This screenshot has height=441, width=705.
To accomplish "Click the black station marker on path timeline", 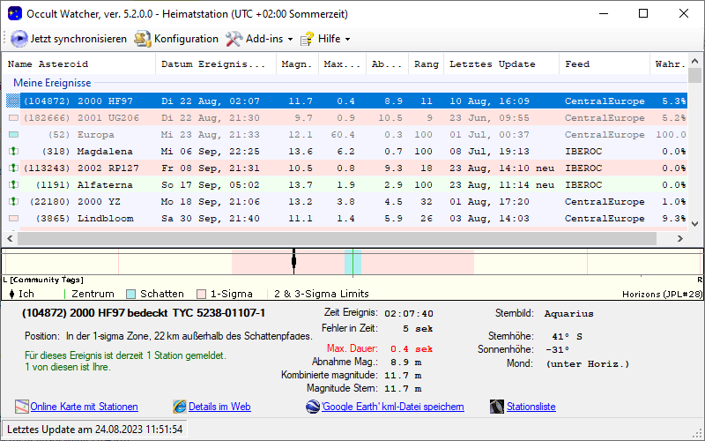I will 293,261.
